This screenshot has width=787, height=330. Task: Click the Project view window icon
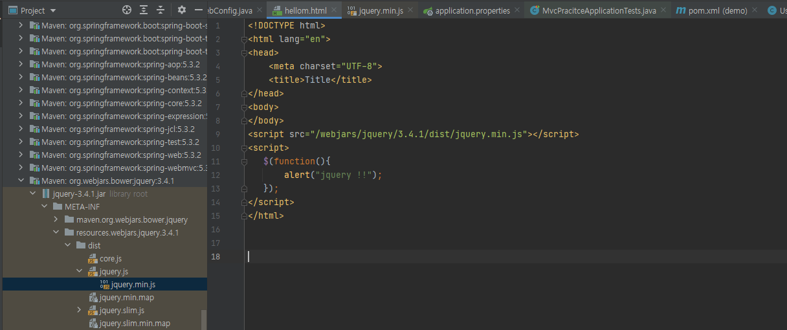pyautogui.click(x=12, y=10)
